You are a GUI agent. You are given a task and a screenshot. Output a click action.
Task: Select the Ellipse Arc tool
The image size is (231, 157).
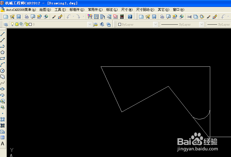(2, 95)
